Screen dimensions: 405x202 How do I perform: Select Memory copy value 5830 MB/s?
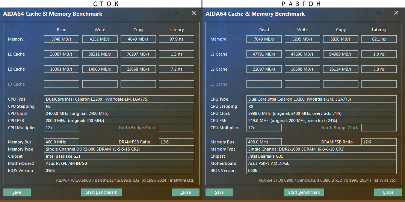341,39
